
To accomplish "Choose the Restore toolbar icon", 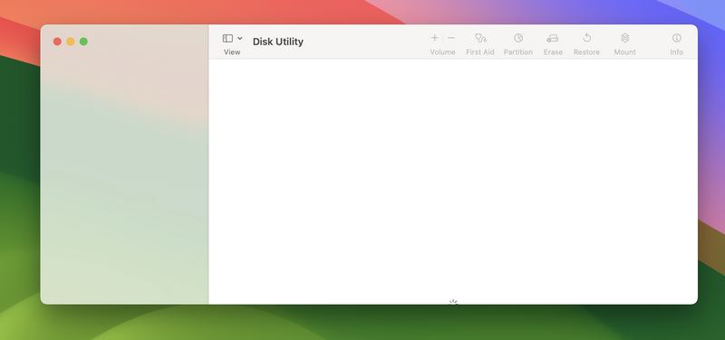I will tap(586, 38).
